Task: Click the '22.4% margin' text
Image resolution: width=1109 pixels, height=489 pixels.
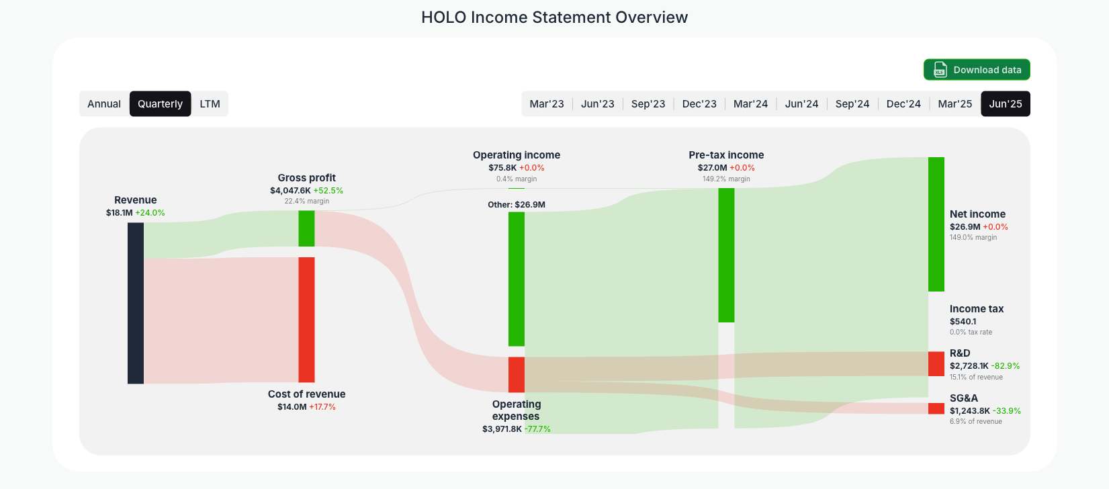Action: click(x=307, y=201)
